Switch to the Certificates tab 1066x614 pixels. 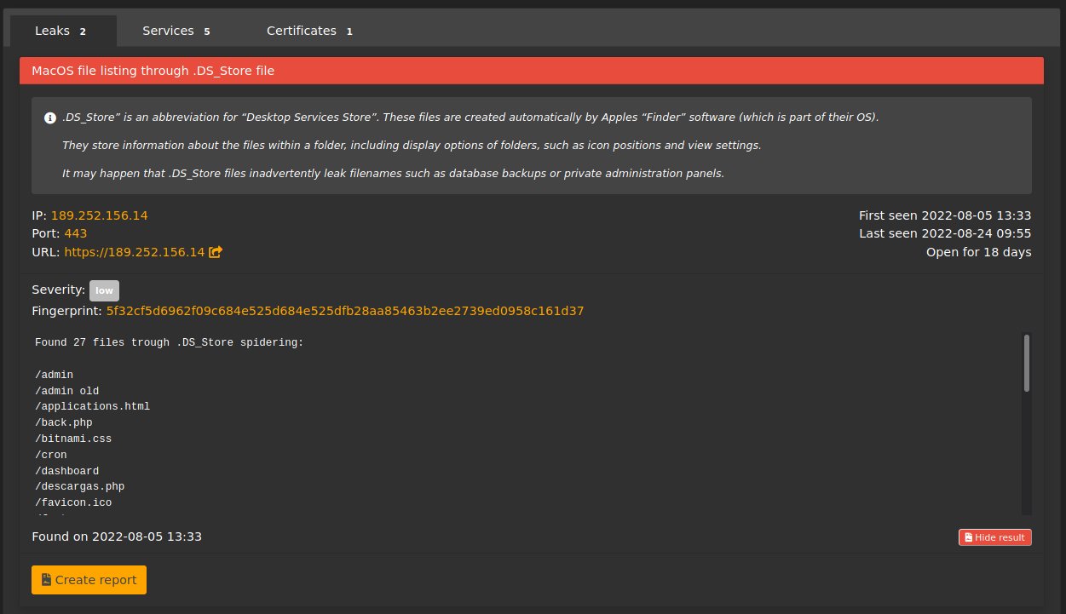(302, 31)
